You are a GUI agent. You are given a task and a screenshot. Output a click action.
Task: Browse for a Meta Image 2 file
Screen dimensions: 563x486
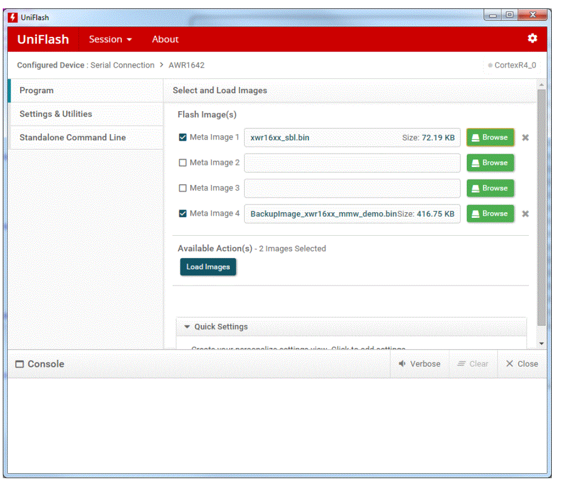[490, 163]
